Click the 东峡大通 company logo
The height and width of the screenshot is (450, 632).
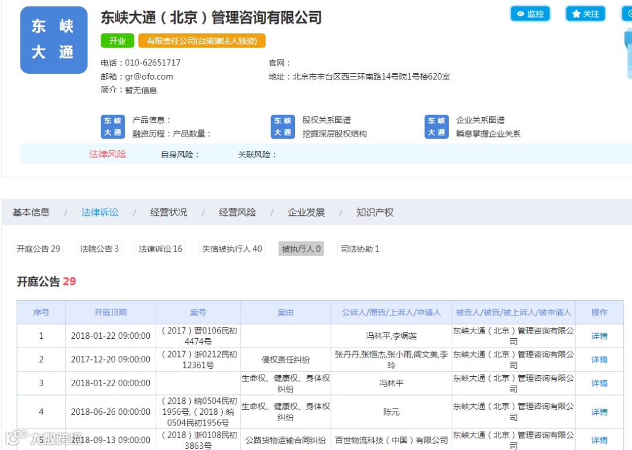[x=54, y=40]
